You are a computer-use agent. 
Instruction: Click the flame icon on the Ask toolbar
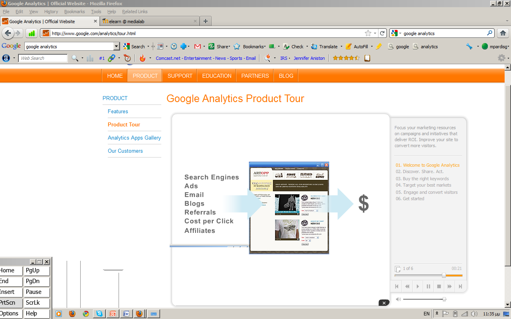click(143, 58)
